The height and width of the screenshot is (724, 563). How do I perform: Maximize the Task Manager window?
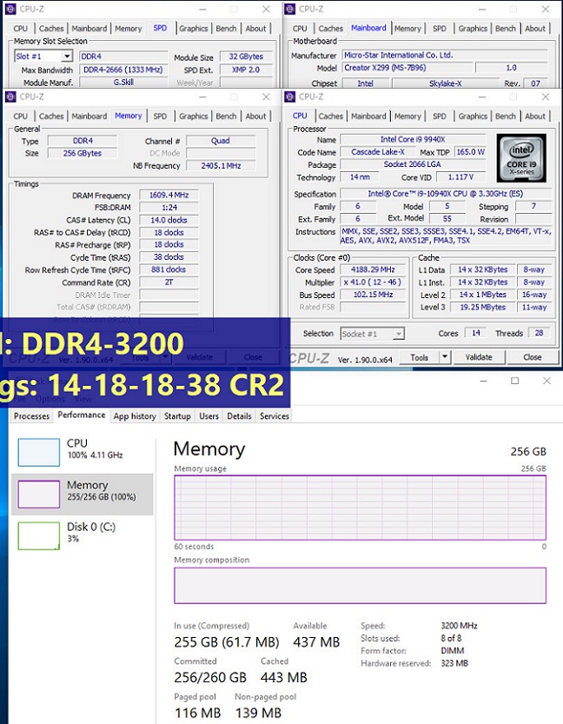514,381
